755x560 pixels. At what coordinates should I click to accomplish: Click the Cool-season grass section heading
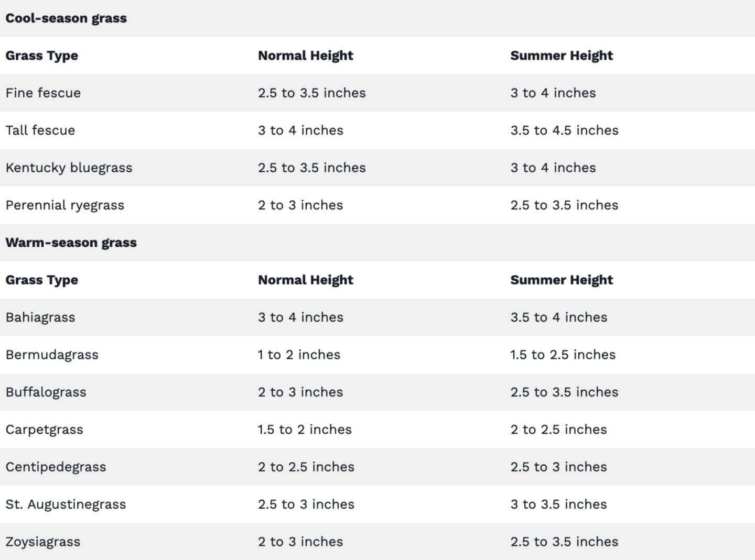click(x=66, y=18)
